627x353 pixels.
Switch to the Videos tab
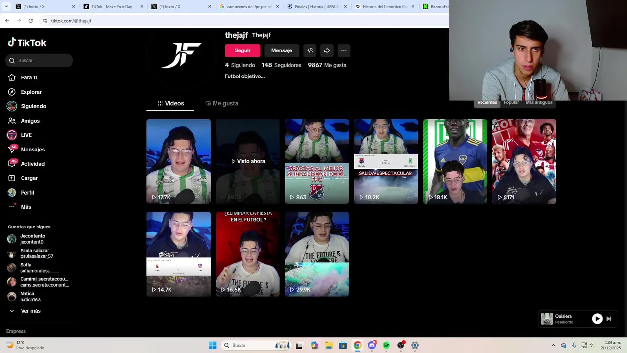[x=170, y=103]
